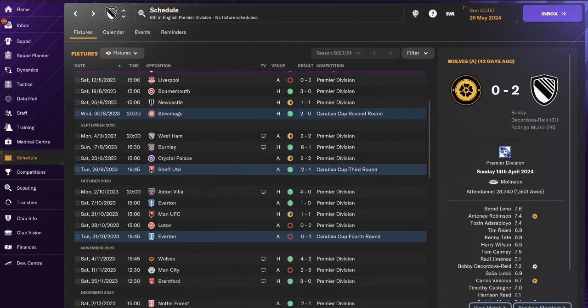The image size is (588, 308).
Task: Open the Filter dropdown
Action: (x=418, y=53)
